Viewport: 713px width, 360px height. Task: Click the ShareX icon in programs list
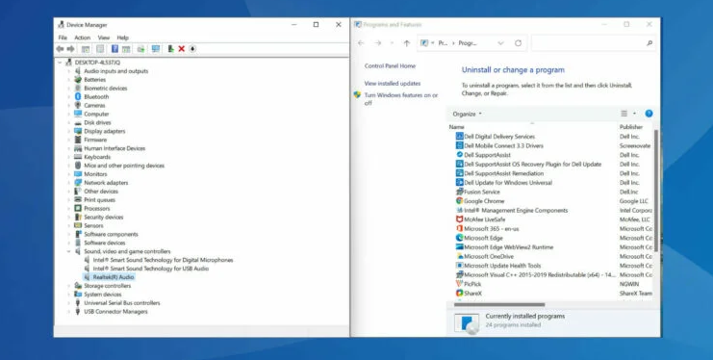459,293
